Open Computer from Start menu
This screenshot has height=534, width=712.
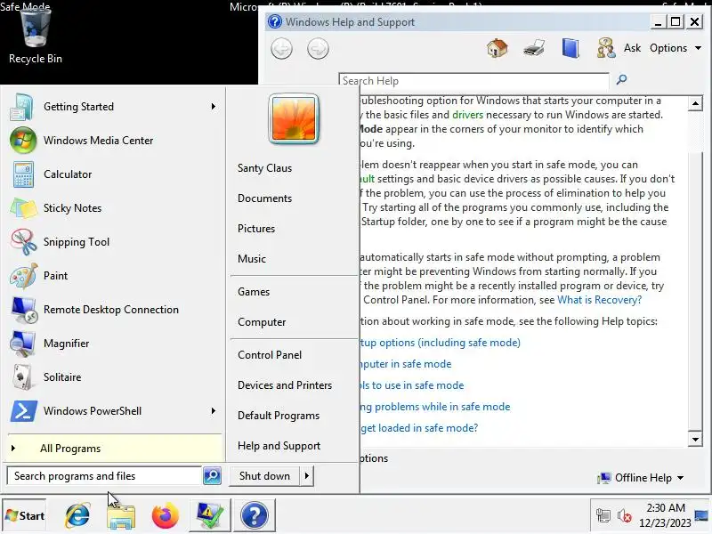tap(262, 322)
